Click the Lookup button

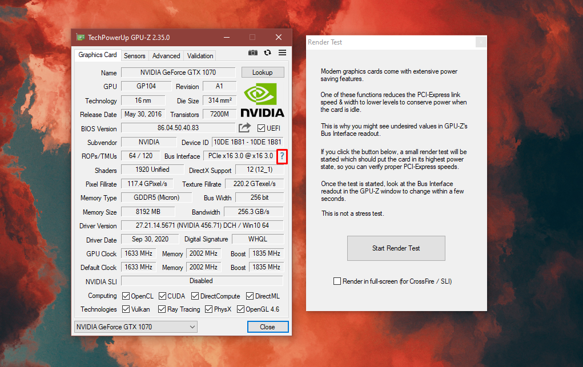[263, 72]
